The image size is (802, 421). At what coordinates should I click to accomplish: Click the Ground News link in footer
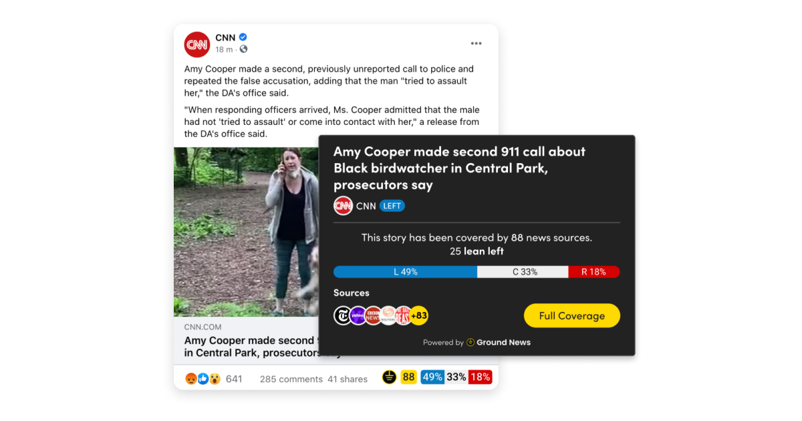click(x=503, y=342)
